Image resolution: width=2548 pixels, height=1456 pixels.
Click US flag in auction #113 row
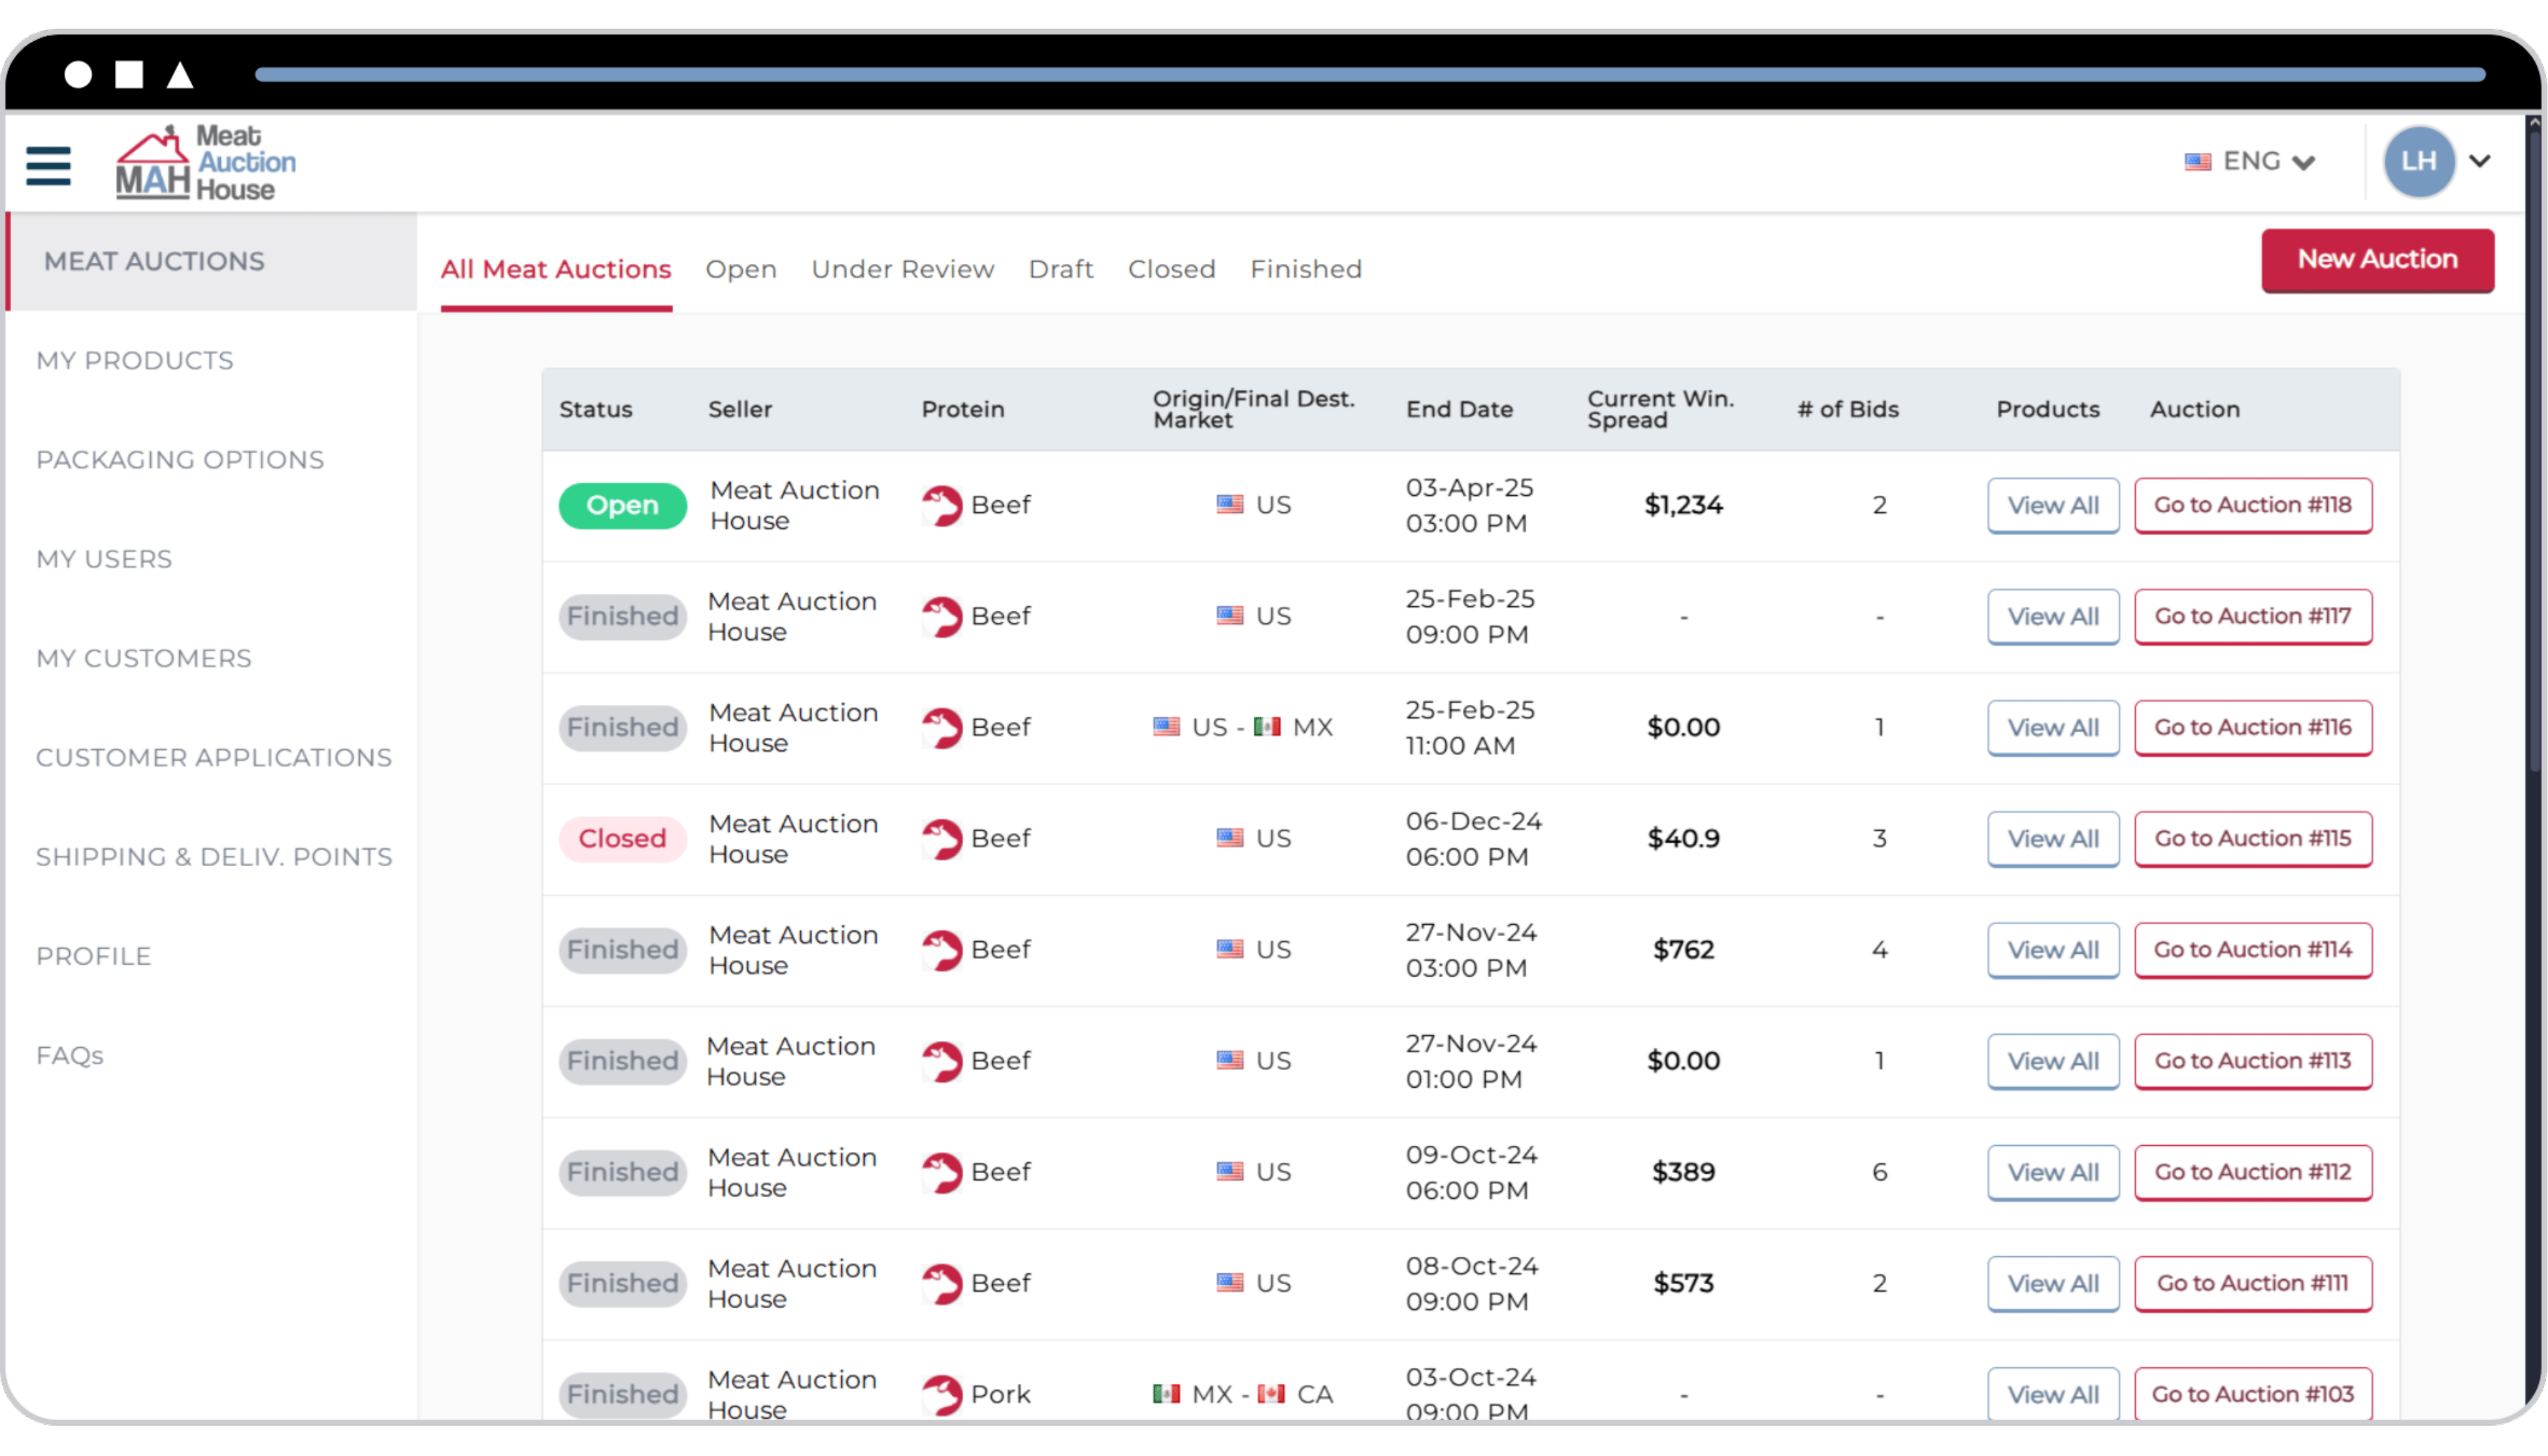(x=1230, y=1060)
